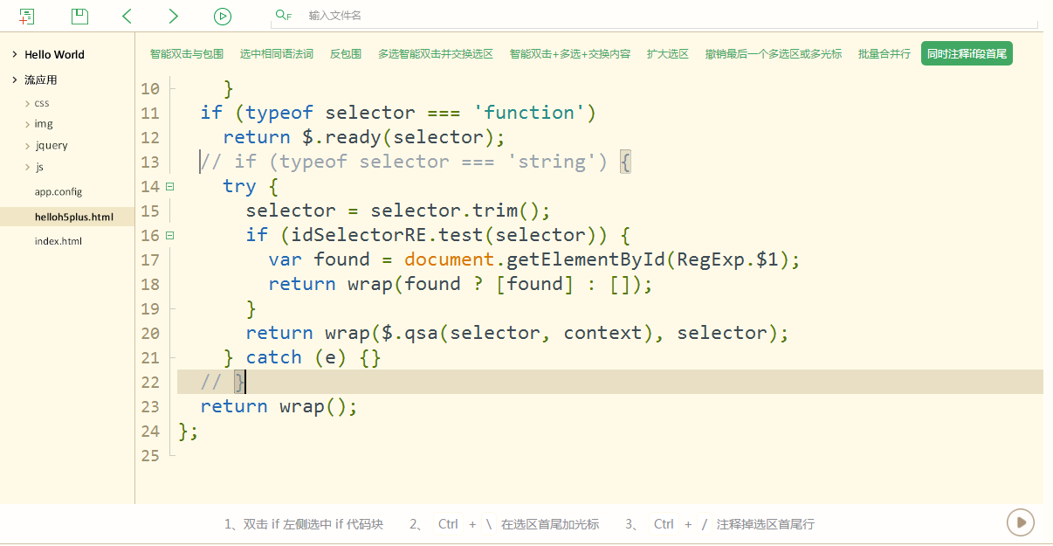Image resolution: width=1053 pixels, height=546 pixels.
Task: Open the 扩大选区 tab
Action: pos(667,54)
